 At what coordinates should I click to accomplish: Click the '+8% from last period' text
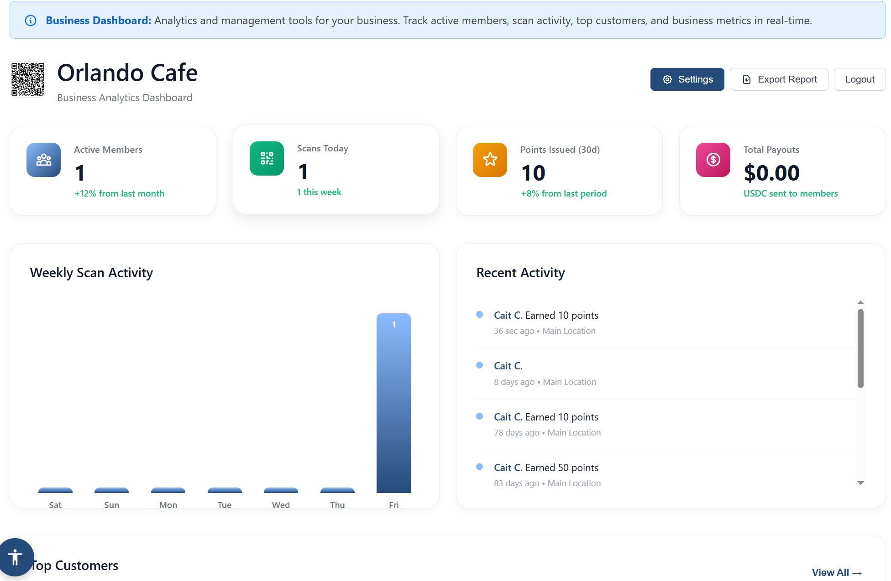pyautogui.click(x=564, y=193)
